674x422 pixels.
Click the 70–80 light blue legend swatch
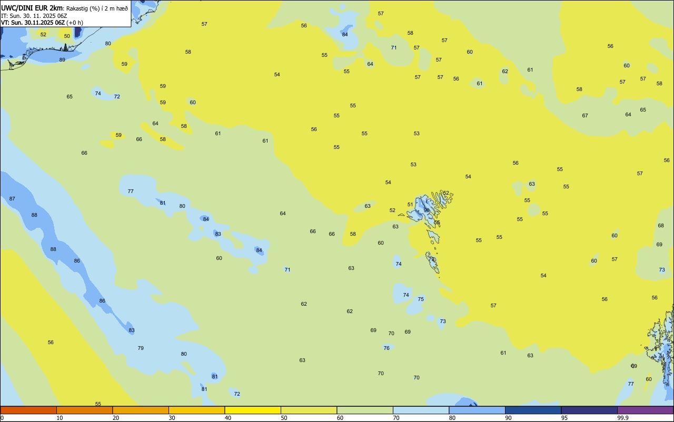(421, 410)
